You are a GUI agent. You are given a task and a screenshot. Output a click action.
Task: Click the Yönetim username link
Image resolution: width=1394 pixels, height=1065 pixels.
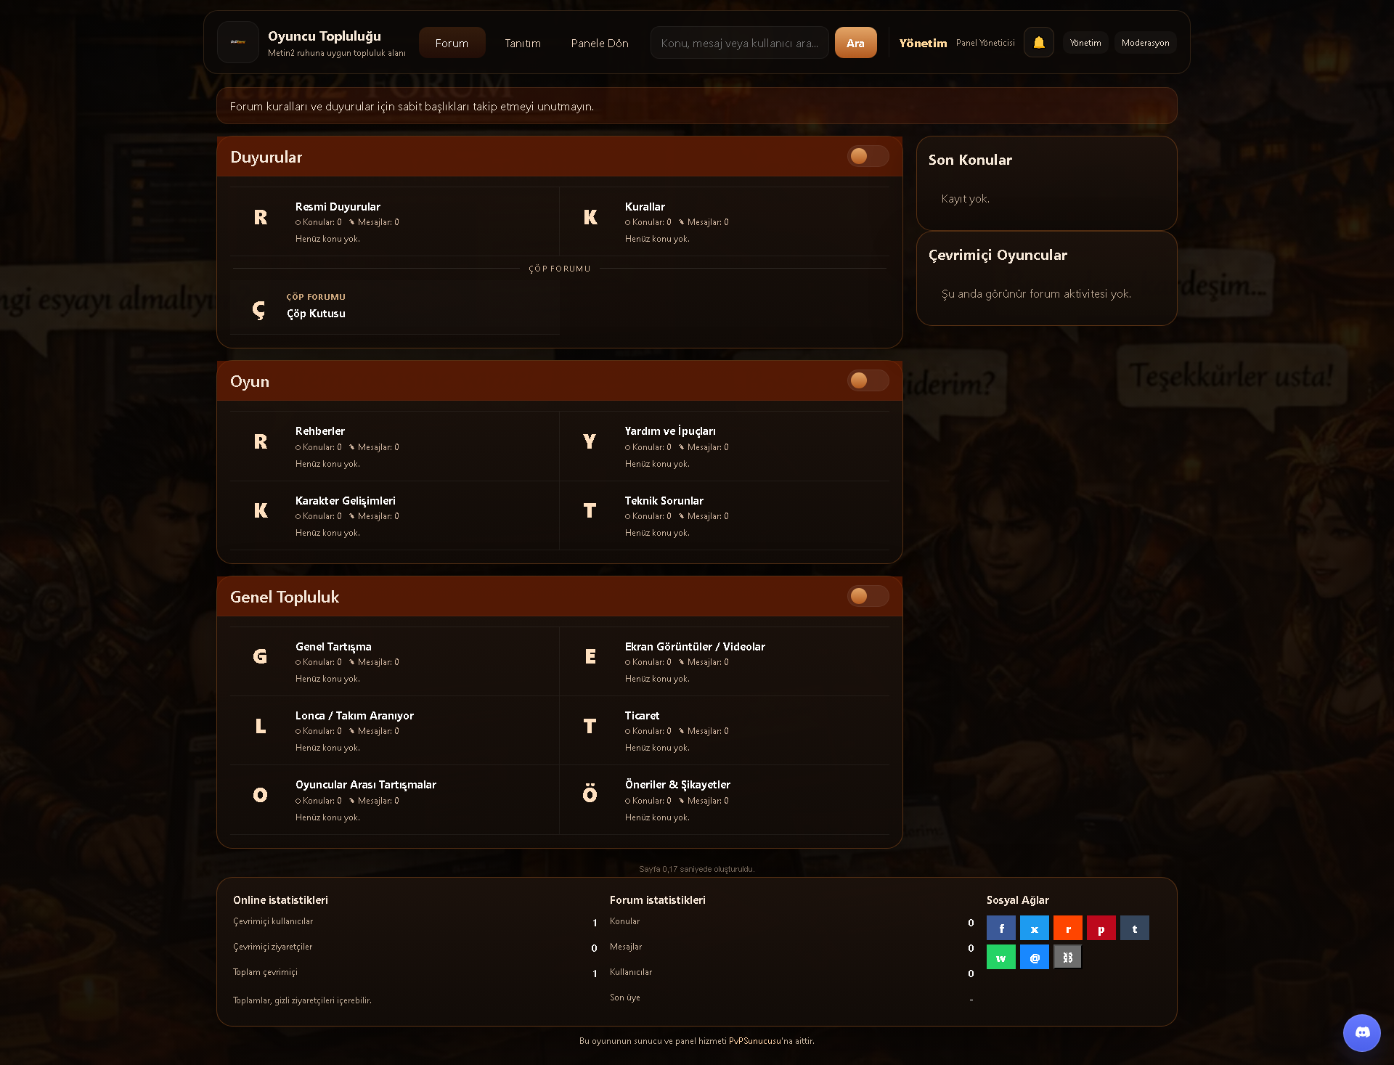(923, 43)
